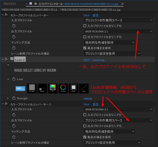Open converter 2 マッチング方法 dropdown
Viewport: 158px width, 147px height.
tap(109, 131)
